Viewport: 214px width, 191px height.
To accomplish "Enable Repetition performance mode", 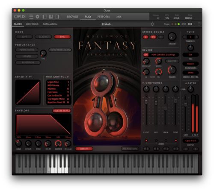I will pos(28,62).
